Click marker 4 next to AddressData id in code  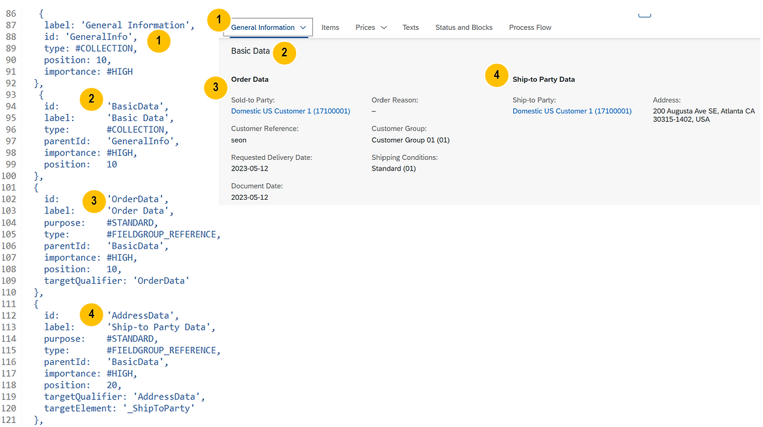coord(91,314)
